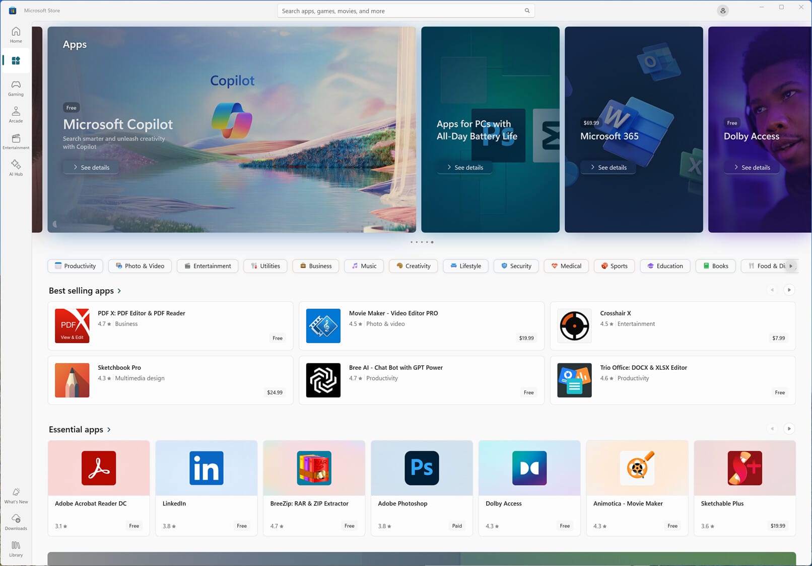812x566 pixels.
Task: See details for Dolby Access
Action: [x=751, y=167]
